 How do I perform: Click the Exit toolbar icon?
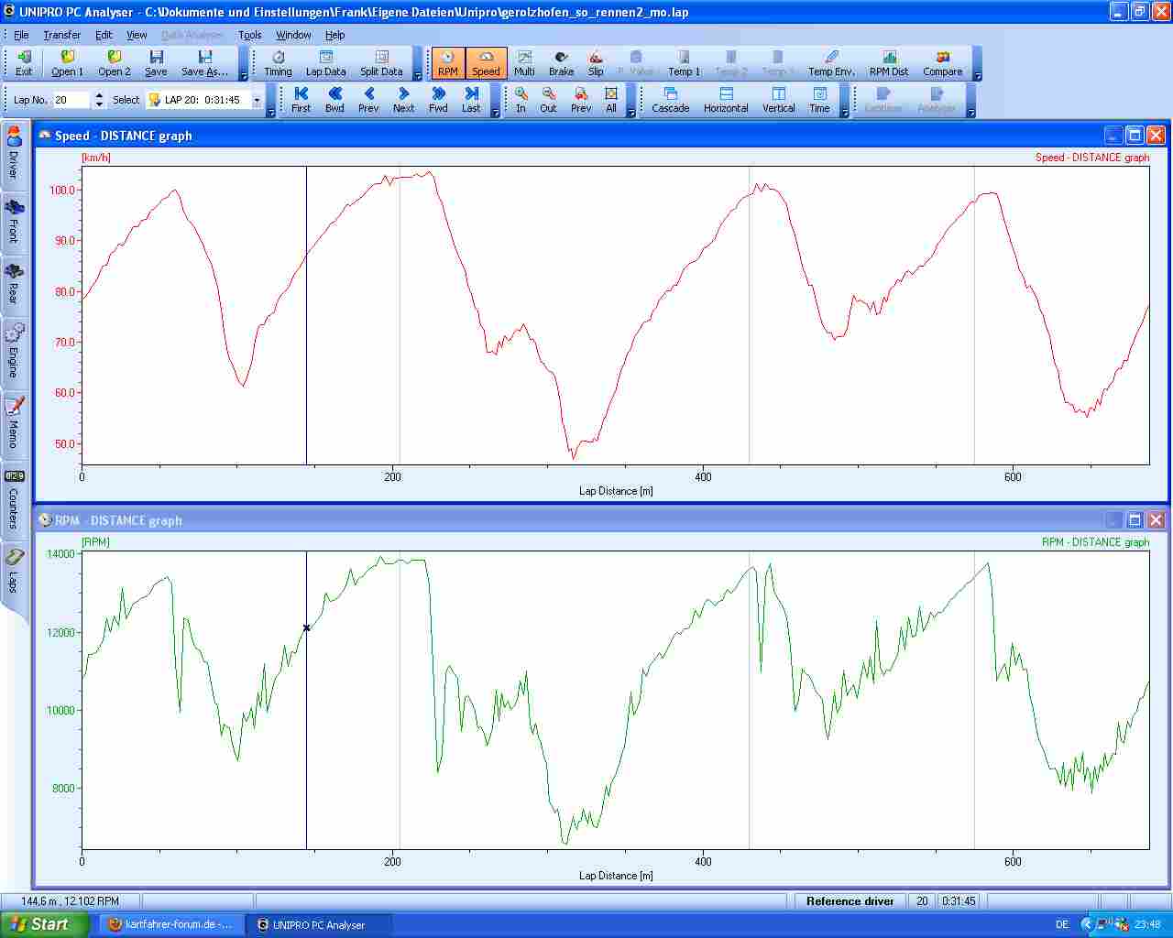click(x=24, y=63)
